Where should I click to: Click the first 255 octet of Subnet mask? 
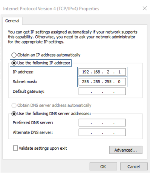click(x=86, y=82)
